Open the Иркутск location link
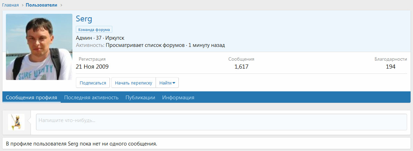This screenshot has height=151, width=413. 115,38
